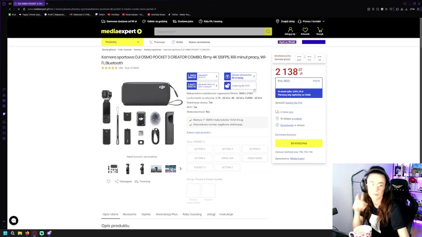
Task: Launch Firefox from the taskbar
Action: pos(27,233)
